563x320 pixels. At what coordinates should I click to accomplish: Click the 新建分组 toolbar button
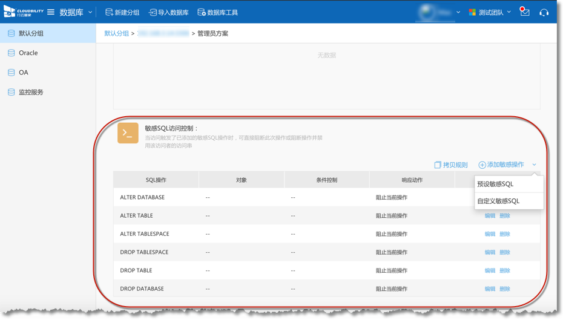(122, 12)
